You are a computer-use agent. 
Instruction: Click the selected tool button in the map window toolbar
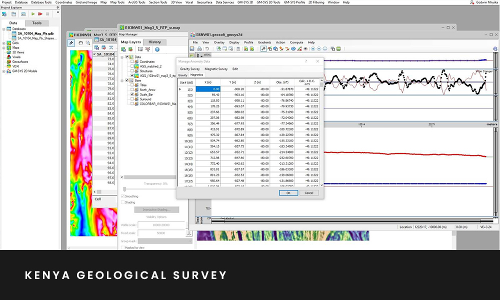click(x=71, y=43)
